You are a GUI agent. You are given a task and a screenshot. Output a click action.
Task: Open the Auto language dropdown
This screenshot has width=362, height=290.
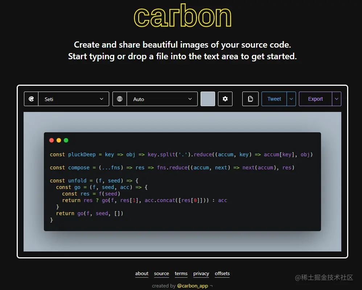(162, 99)
